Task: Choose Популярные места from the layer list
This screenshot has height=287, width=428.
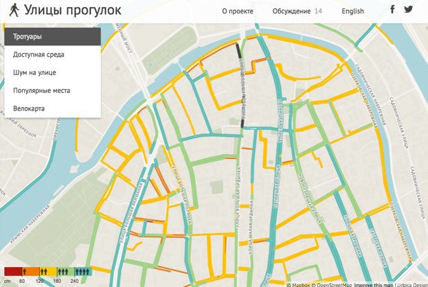Action: pyautogui.click(x=52, y=90)
